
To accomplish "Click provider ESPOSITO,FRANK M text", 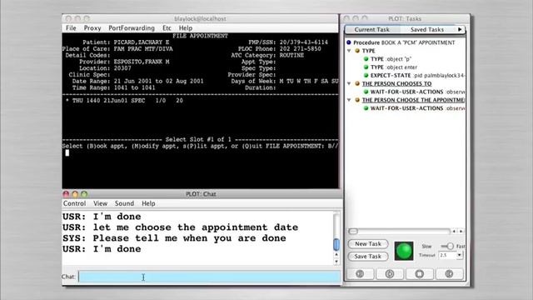I will click(x=142, y=62).
